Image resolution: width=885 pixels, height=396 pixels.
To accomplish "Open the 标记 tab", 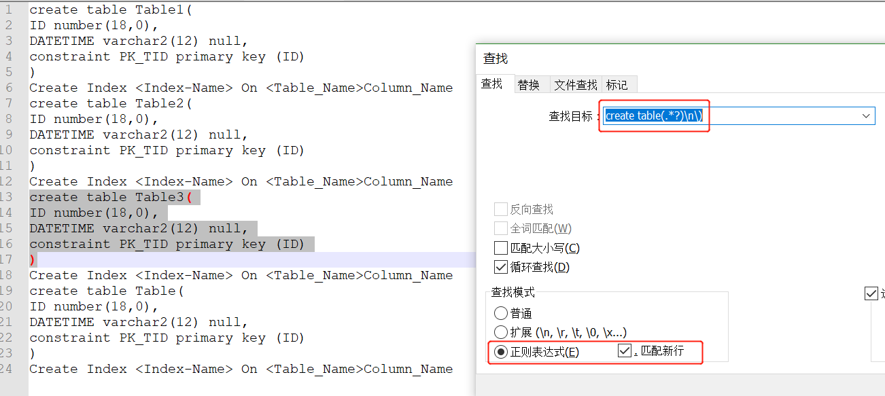I will tap(617, 84).
